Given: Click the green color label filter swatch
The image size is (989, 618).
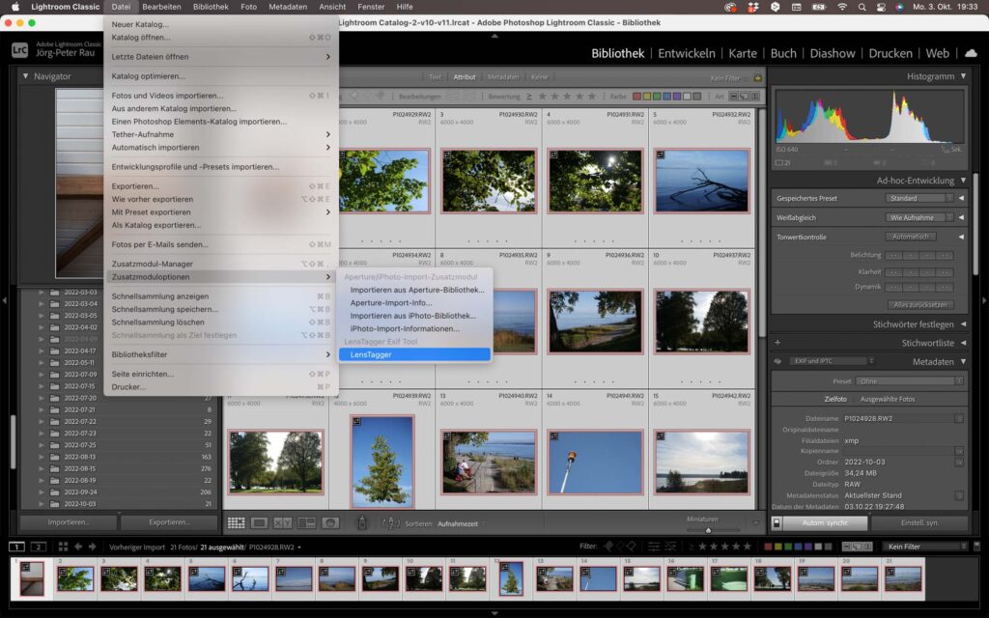Looking at the screenshot, I should [657, 97].
